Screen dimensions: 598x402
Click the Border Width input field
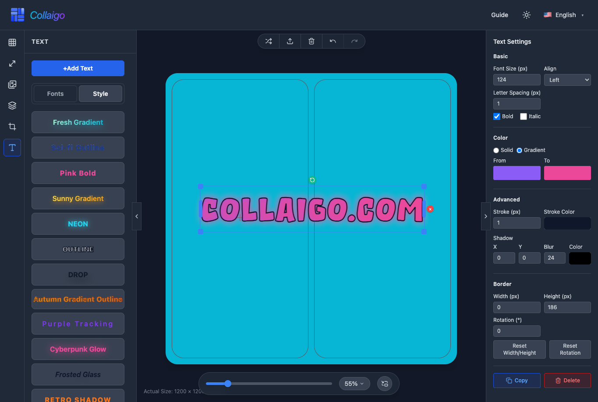point(517,307)
